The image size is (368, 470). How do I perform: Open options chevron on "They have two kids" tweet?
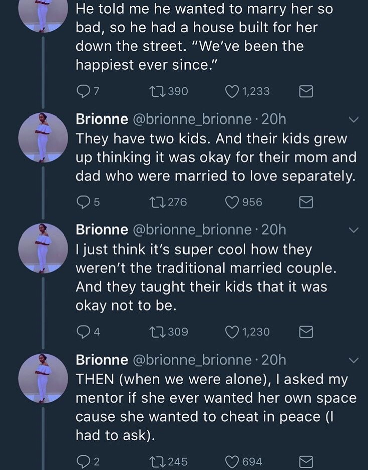point(354,120)
